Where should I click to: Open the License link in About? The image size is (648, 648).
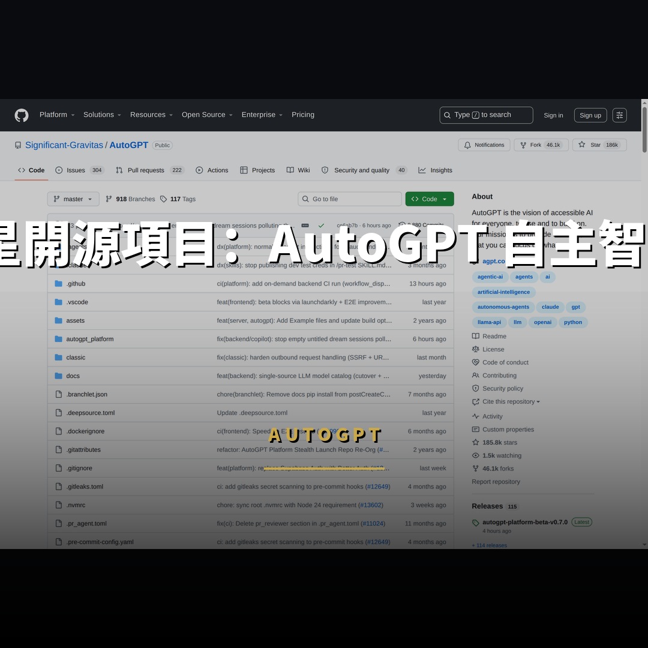tap(488, 350)
